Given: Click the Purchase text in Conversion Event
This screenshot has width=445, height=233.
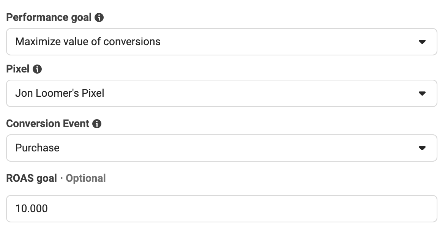Looking at the screenshot, I should pyautogui.click(x=38, y=148).
